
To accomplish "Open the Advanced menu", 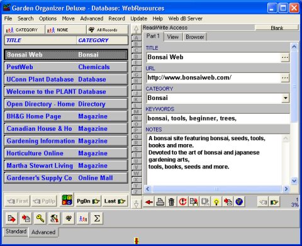I will click(x=92, y=19).
